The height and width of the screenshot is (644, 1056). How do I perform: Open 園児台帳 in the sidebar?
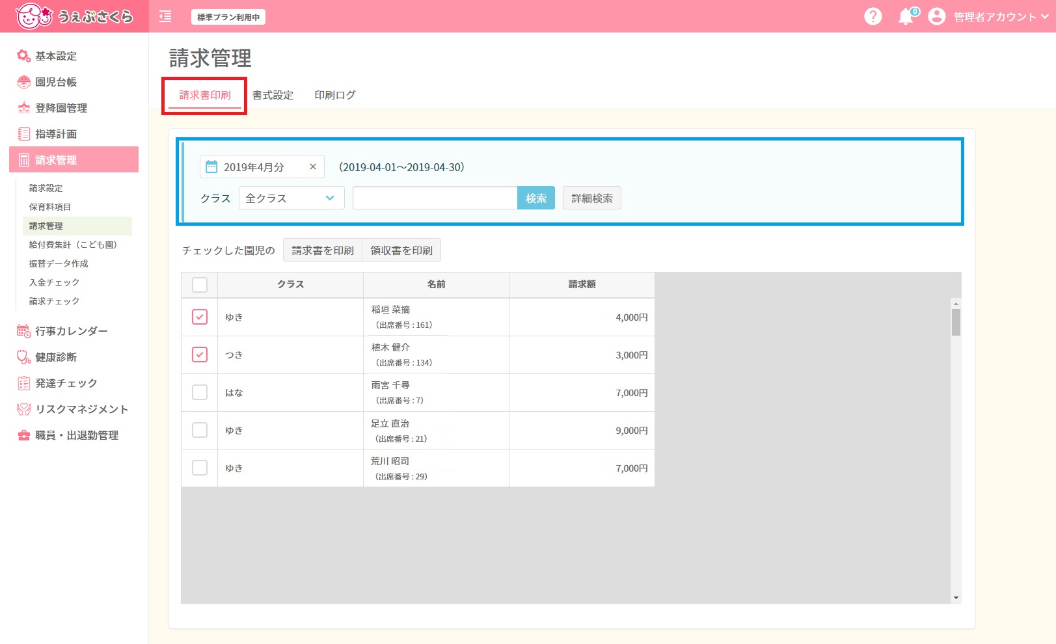(x=56, y=82)
